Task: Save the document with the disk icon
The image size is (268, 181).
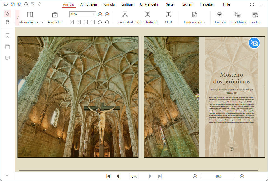Action: [x=13, y=4]
